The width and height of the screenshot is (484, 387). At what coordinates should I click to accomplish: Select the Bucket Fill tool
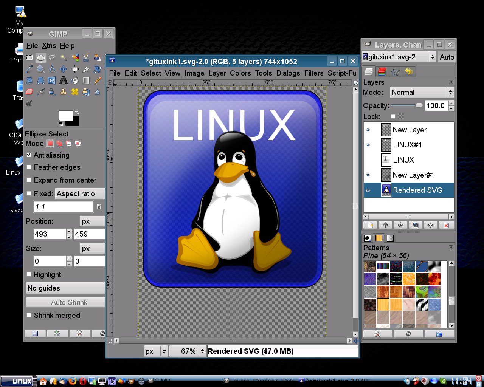click(75, 80)
